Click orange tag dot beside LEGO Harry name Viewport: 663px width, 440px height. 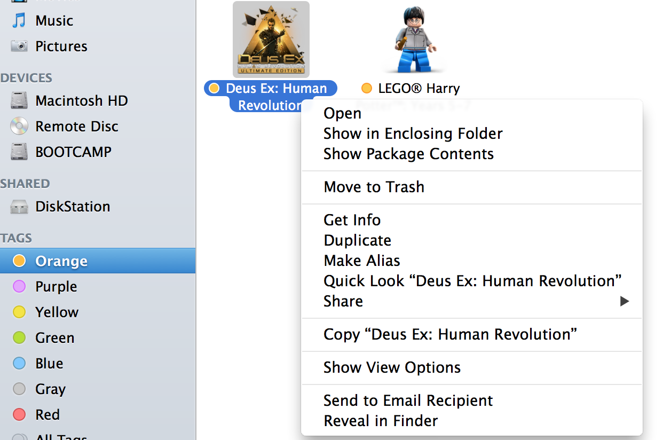[367, 88]
